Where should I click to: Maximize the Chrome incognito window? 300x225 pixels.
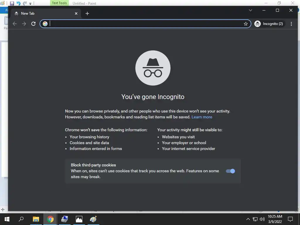277,10
